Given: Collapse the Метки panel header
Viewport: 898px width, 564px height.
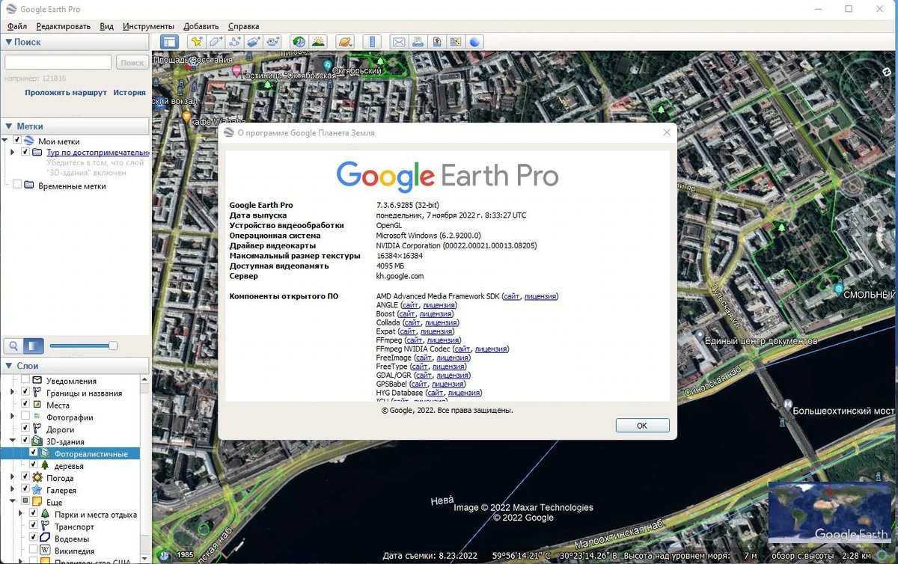Looking at the screenshot, I should (76, 126).
